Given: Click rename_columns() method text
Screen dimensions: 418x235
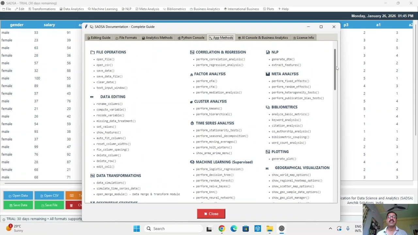Looking at the screenshot, I should 109,104.
